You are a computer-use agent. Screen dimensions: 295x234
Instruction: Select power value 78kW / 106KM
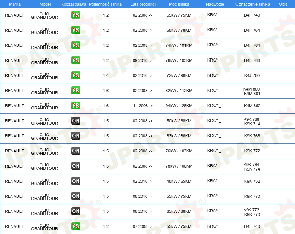pyautogui.click(x=179, y=166)
